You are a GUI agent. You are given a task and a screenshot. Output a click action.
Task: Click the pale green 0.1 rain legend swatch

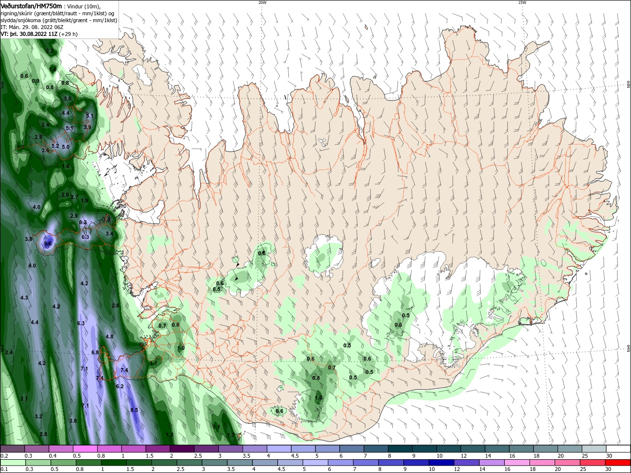coord(13,463)
